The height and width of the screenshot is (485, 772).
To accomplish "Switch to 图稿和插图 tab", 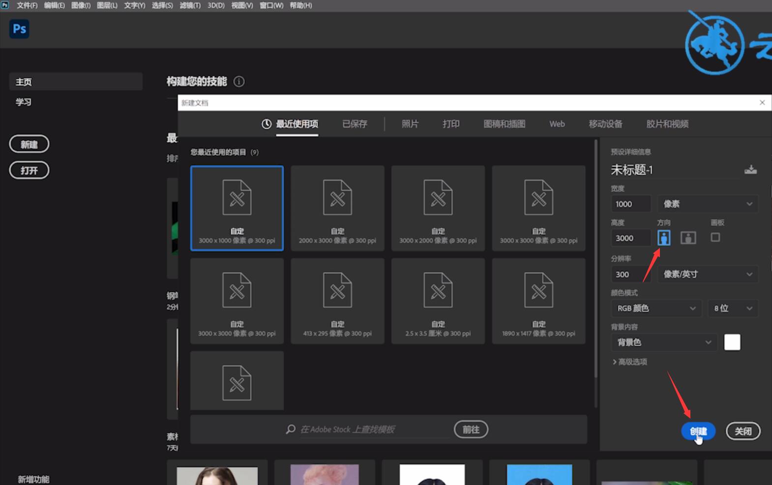I will 505,124.
